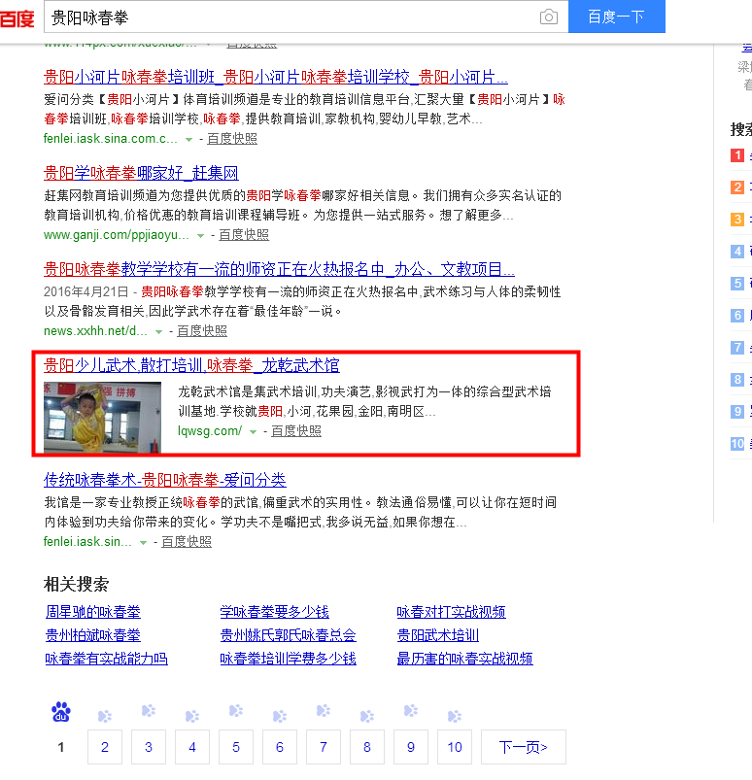Click hot-search rank badge 8
The image size is (752, 780).
tap(737, 380)
